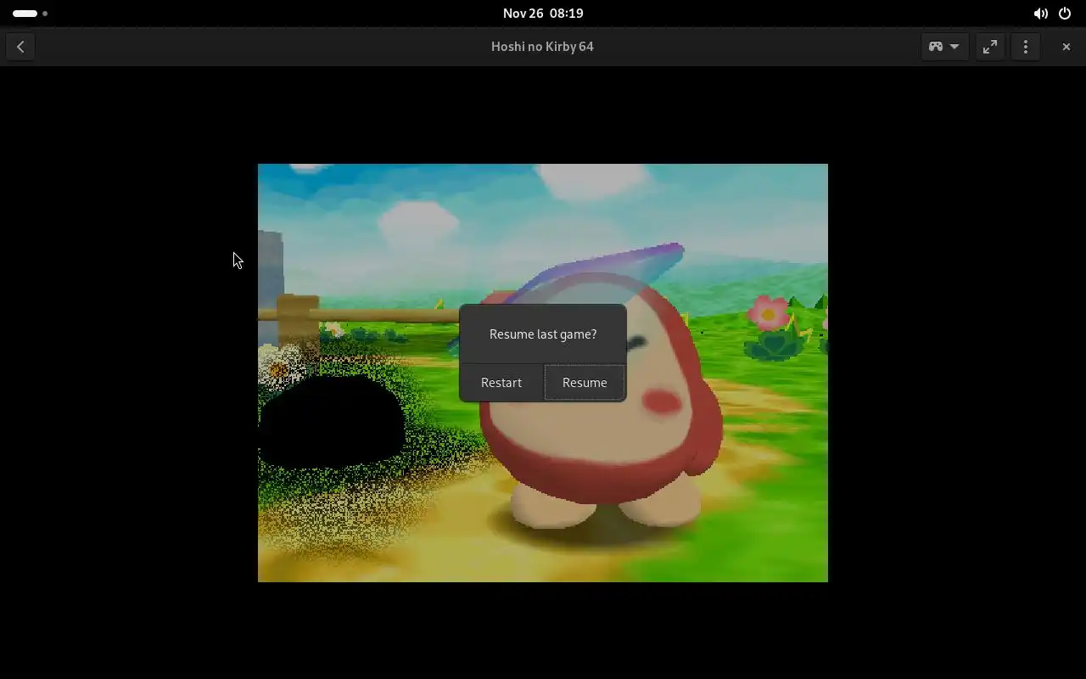Click the Hoshi no Kirby 64 title
The height and width of the screenshot is (679, 1086).
tap(542, 47)
